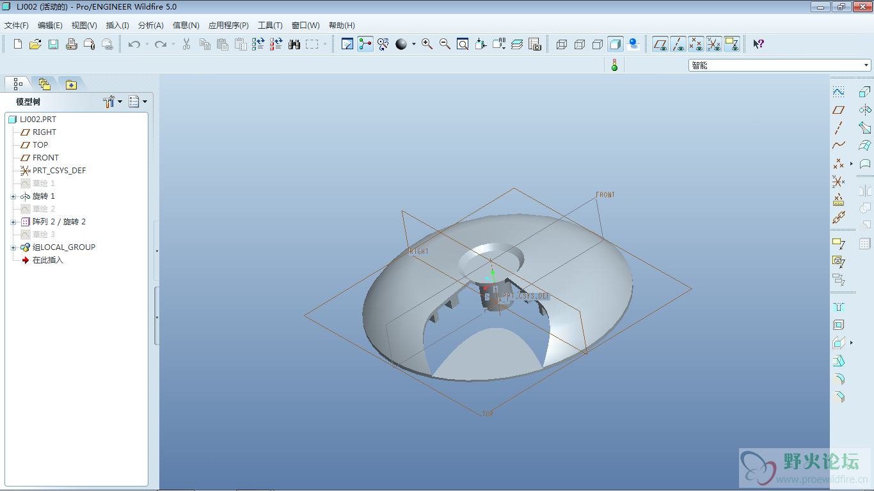Select the Extrude tool

click(865, 91)
